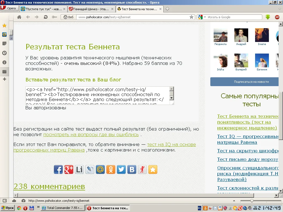This screenshot has height=212, width=283.
Task: Share via the Twitter bird icon
Action: point(121,169)
